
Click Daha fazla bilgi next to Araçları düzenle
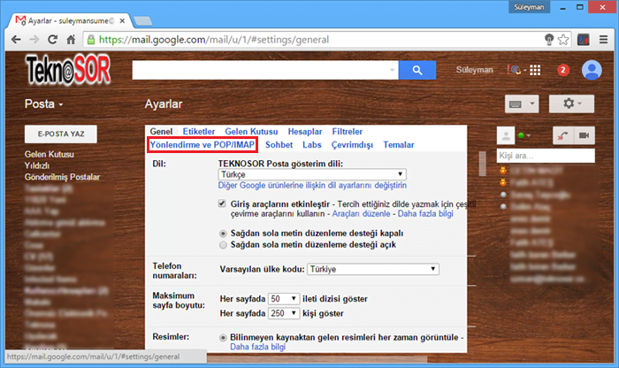tap(425, 214)
